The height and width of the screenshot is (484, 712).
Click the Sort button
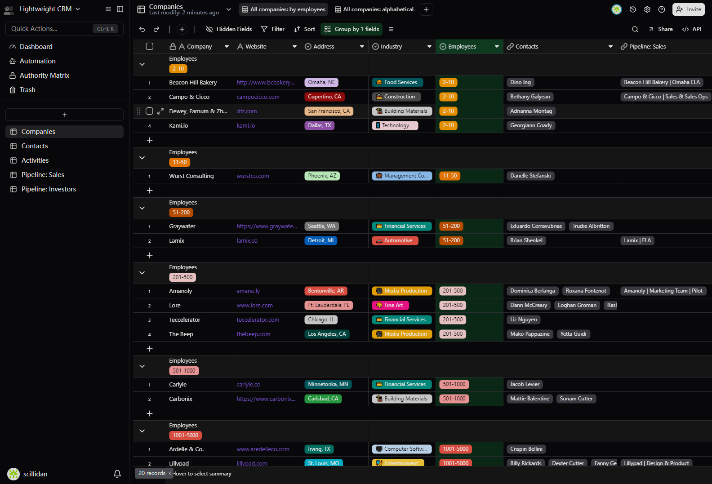coord(304,29)
